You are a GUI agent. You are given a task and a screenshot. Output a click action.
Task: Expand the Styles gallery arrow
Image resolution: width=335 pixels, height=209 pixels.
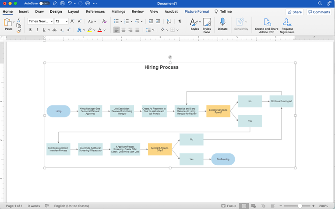click(200, 22)
